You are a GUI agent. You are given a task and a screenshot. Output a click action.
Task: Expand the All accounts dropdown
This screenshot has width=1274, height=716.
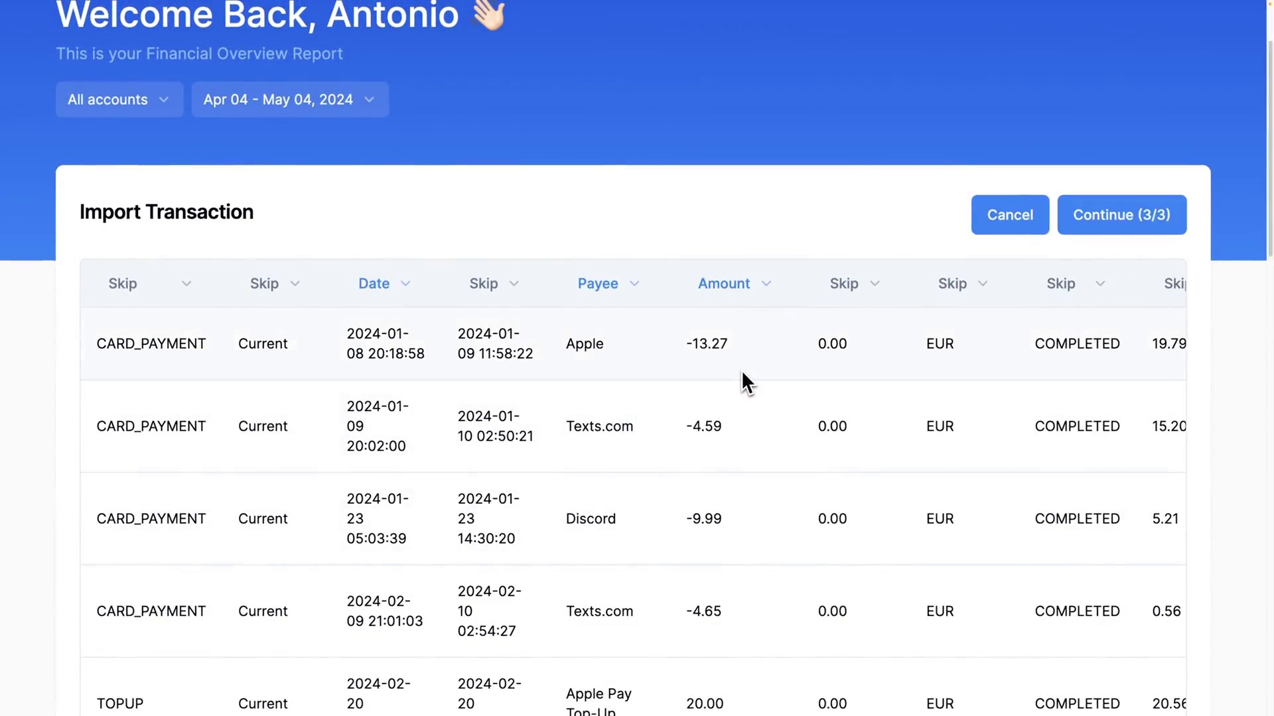pyautogui.click(x=118, y=99)
